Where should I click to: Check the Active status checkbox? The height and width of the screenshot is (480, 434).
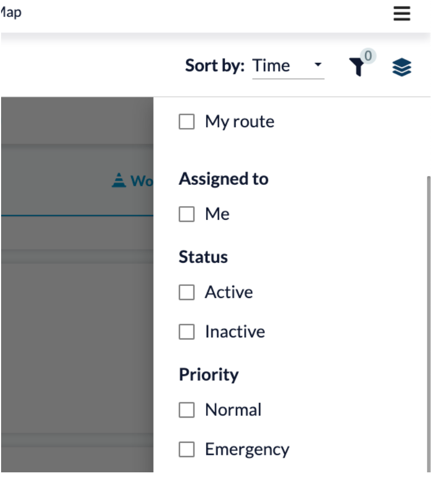click(186, 292)
